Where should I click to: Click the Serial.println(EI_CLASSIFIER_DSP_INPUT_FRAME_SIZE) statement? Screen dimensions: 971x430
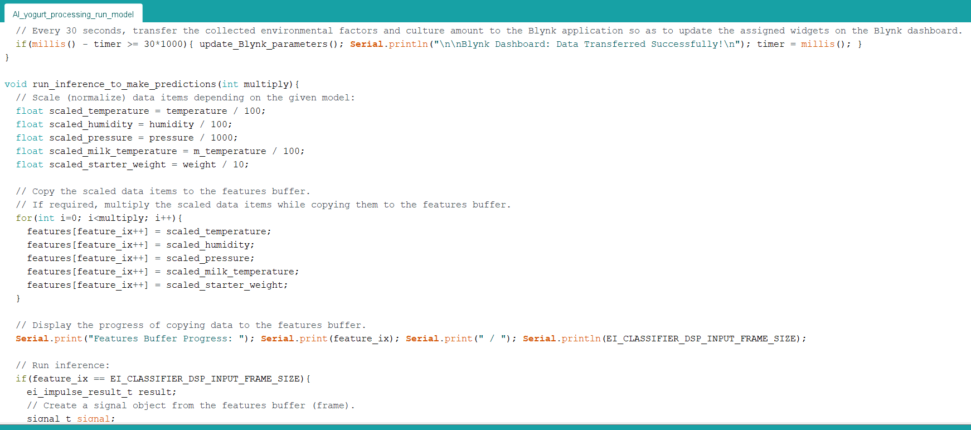[x=662, y=339]
